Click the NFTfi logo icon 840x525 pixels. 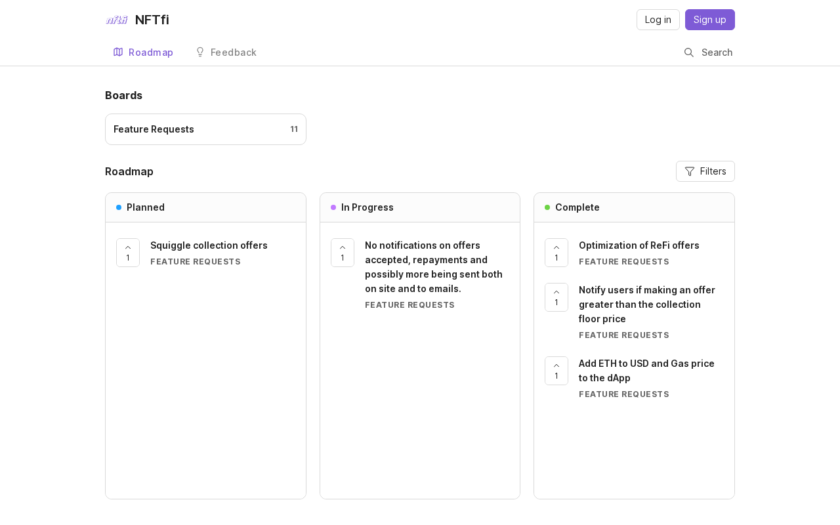coord(117,20)
